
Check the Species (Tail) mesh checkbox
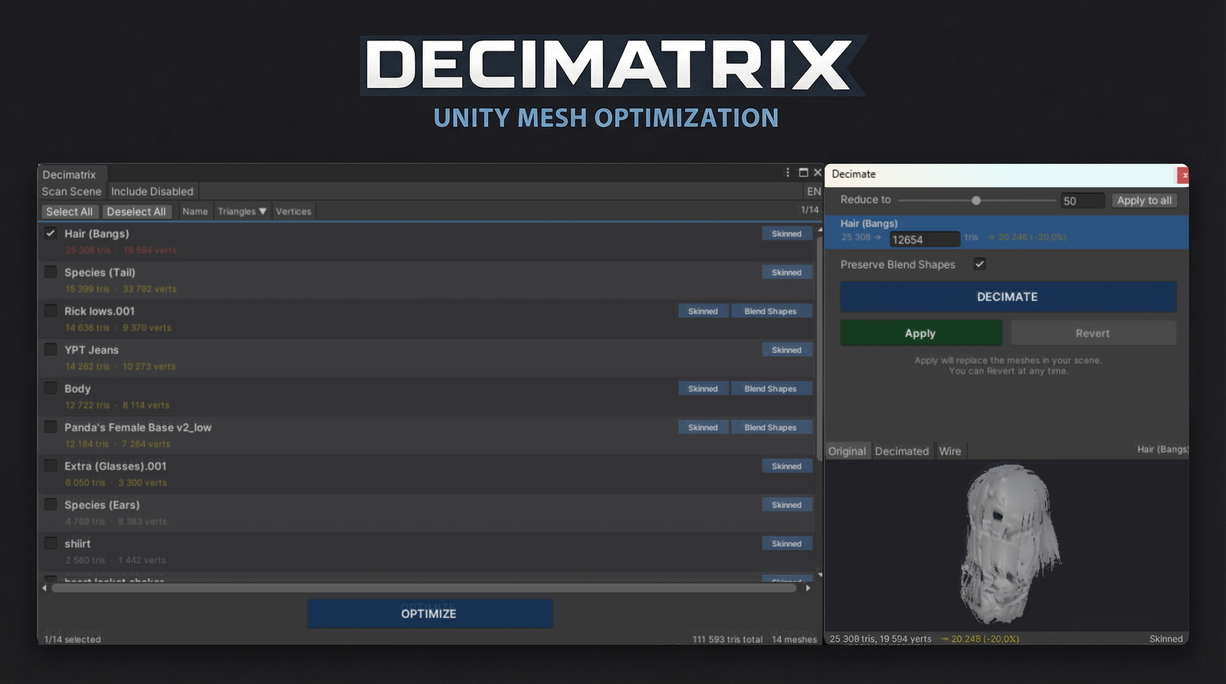pos(51,272)
